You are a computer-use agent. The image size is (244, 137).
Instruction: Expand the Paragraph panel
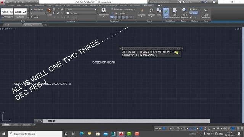pyautogui.click(x=116, y=21)
